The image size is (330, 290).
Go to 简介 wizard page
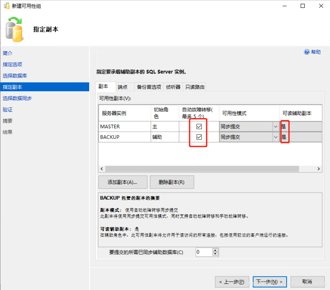(8, 53)
